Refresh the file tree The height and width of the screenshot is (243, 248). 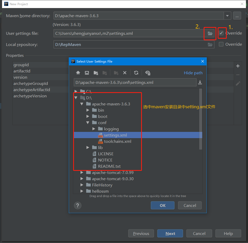point(136,73)
